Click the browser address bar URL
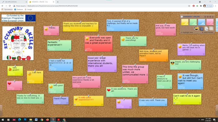The image size is (218, 122). click(53, 6)
